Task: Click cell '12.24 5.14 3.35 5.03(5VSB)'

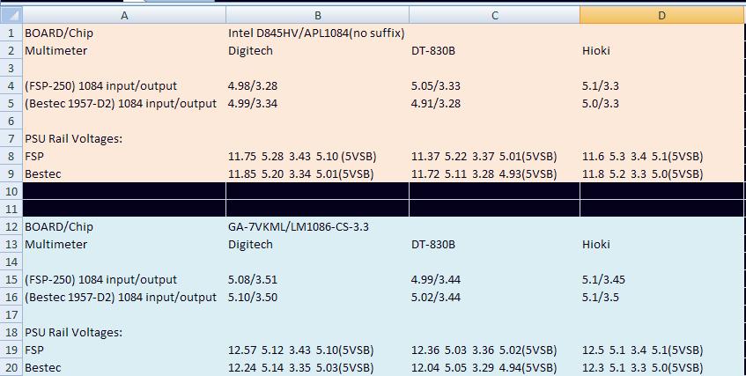Action: pos(317,367)
